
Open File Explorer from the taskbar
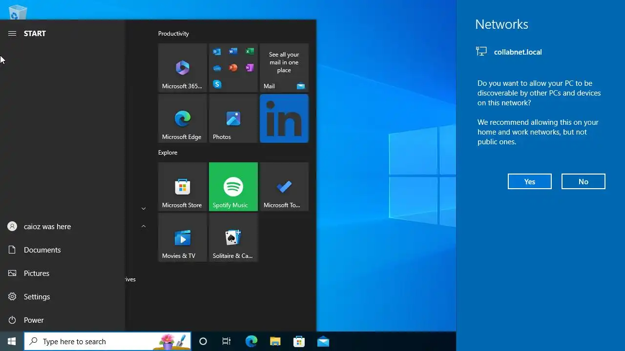point(275,341)
